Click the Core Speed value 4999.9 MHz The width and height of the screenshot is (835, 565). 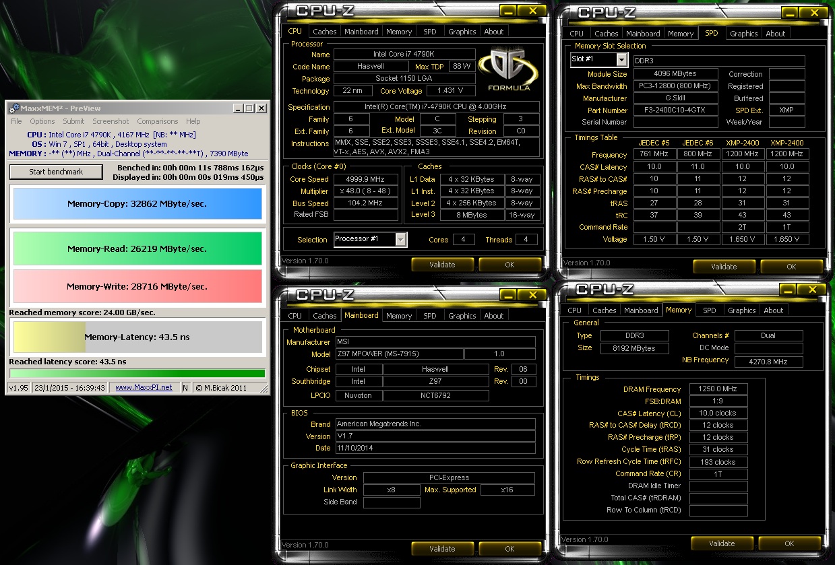click(365, 179)
